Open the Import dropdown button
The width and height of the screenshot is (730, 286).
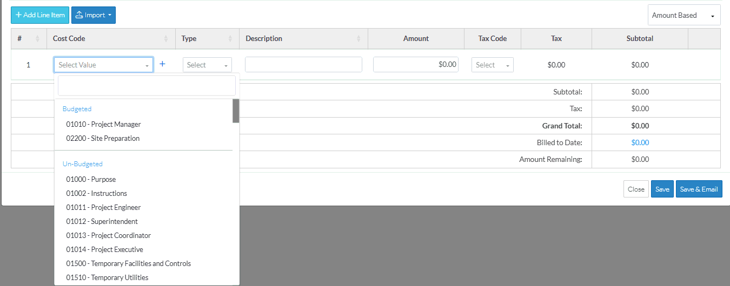coord(94,15)
